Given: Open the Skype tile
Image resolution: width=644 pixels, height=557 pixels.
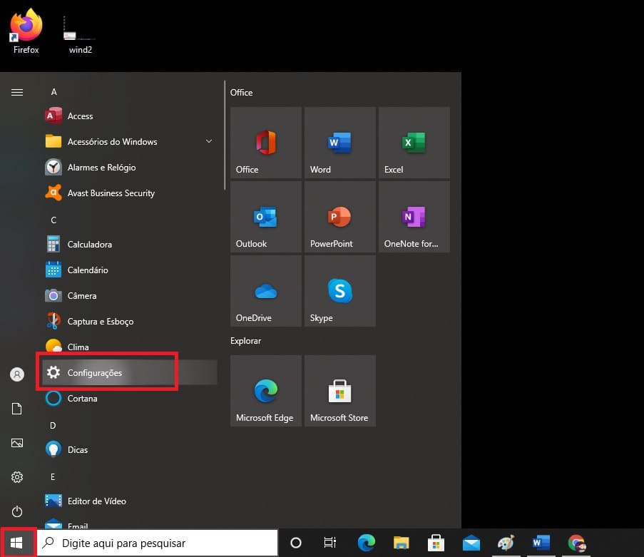Looking at the screenshot, I should [340, 291].
